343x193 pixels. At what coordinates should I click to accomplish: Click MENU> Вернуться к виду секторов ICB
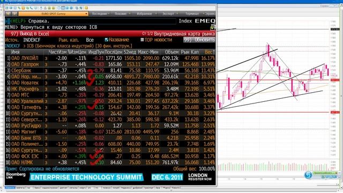pos(51,27)
